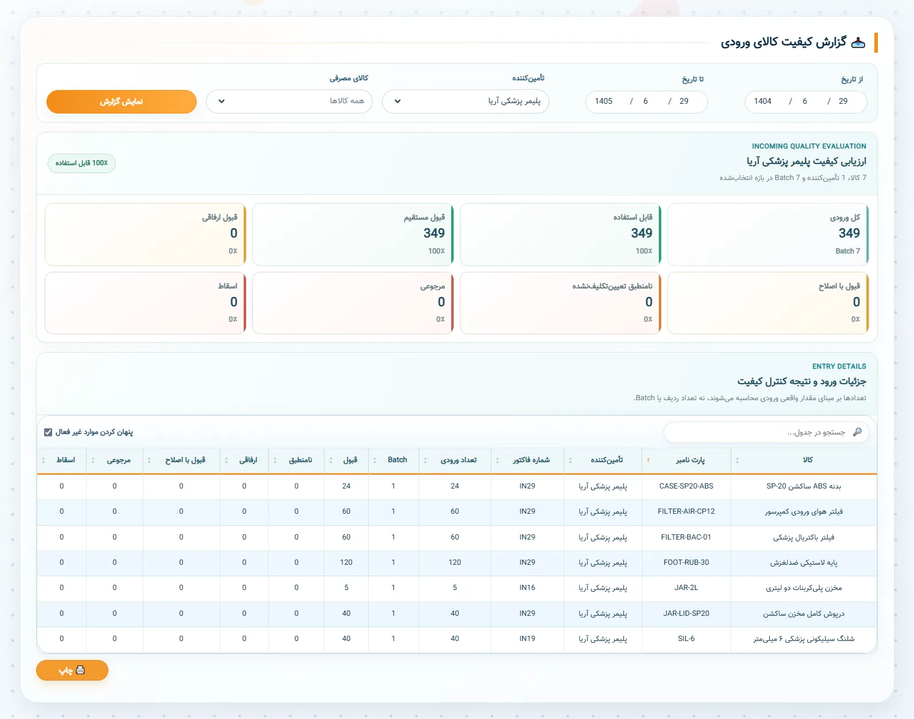
Task: Sort the Batch column
Action: [393, 460]
